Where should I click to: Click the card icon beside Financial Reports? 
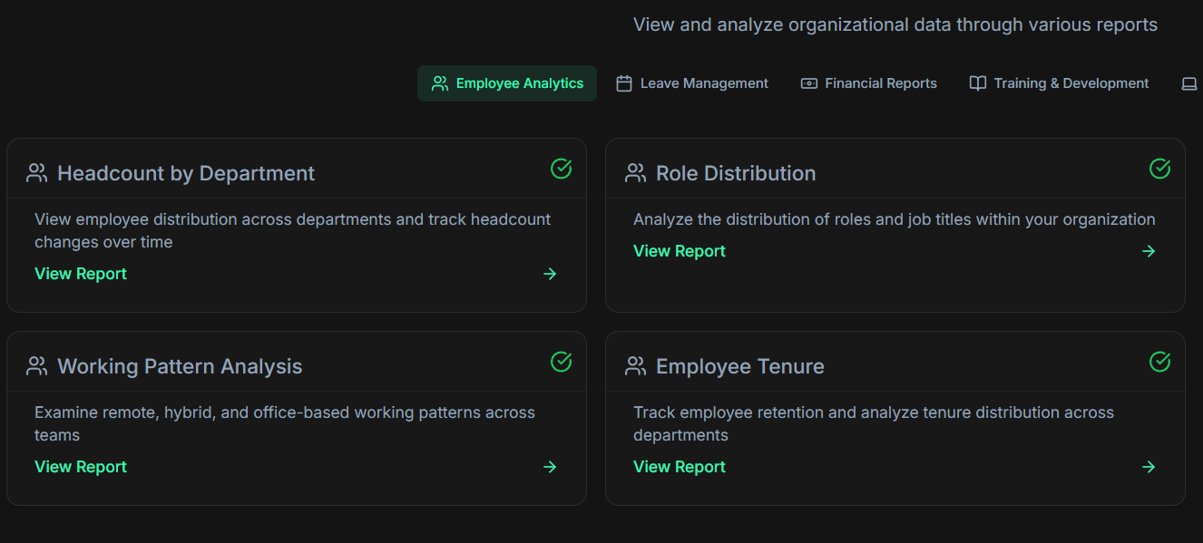click(x=807, y=82)
